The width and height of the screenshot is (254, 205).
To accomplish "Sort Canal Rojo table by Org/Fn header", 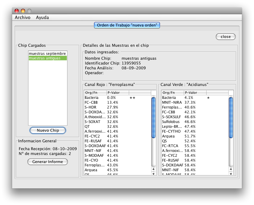I will pyautogui.click(x=95, y=93).
